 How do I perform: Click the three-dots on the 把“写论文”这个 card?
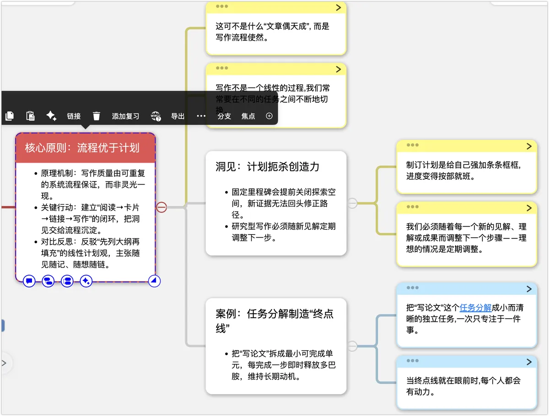(x=412, y=288)
